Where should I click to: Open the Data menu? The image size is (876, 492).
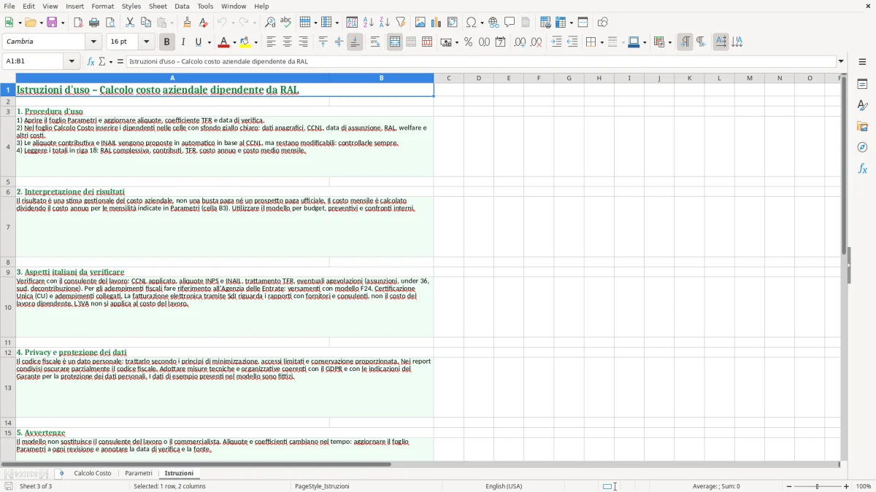pyautogui.click(x=182, y=6)
